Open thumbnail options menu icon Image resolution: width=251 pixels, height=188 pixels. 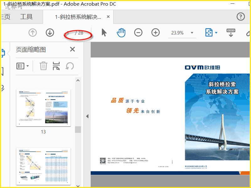tap(20, 66)
